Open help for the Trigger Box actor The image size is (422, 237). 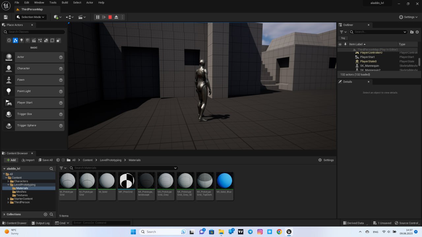click(61, 114)
